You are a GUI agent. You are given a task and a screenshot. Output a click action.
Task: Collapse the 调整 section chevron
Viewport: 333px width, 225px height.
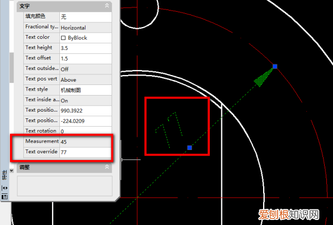pos(107,167)
